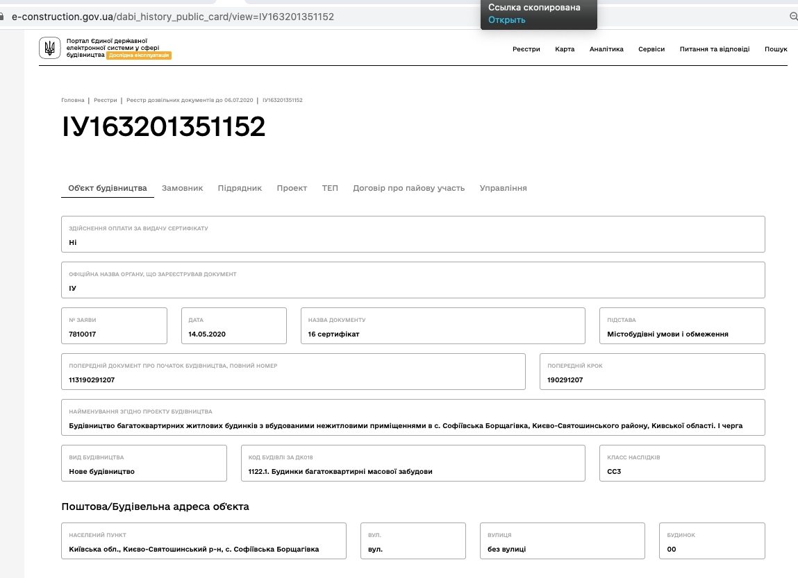798x578 pixels.
Task: Click the consequence class СС3 value
Action: coord(614,471)
